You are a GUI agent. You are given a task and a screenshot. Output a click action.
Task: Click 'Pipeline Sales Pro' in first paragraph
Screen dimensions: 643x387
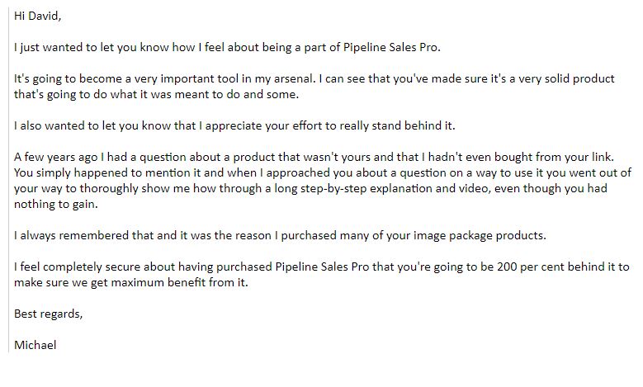click(x=390, y=47)
